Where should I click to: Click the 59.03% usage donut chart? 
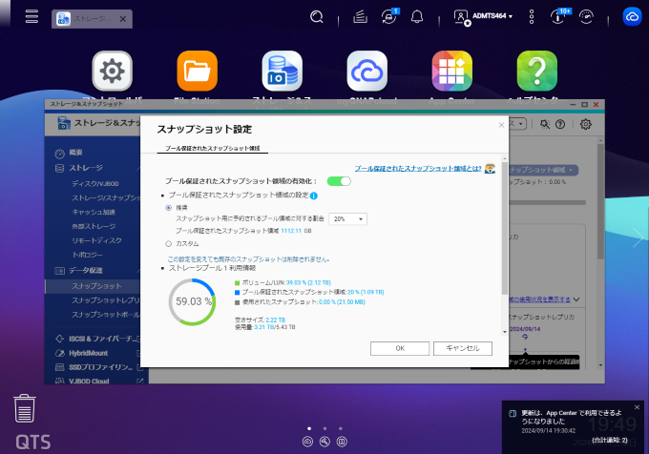coord(192,301)
